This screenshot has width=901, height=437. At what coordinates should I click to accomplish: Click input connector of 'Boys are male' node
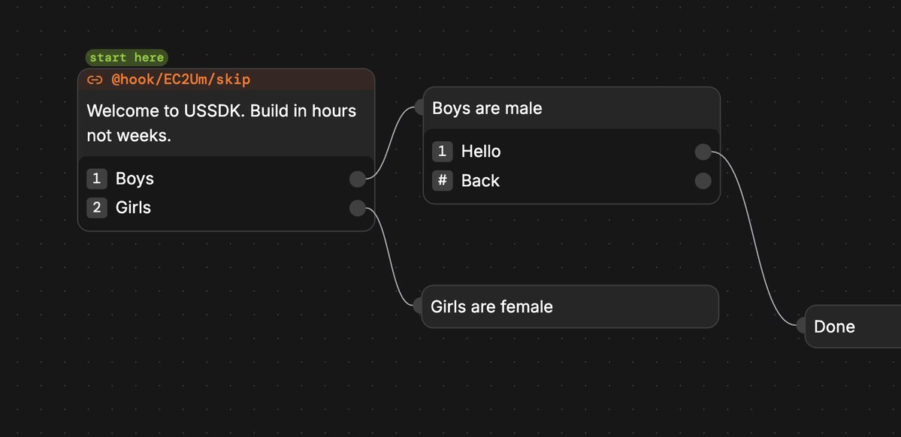click(419, 107)
